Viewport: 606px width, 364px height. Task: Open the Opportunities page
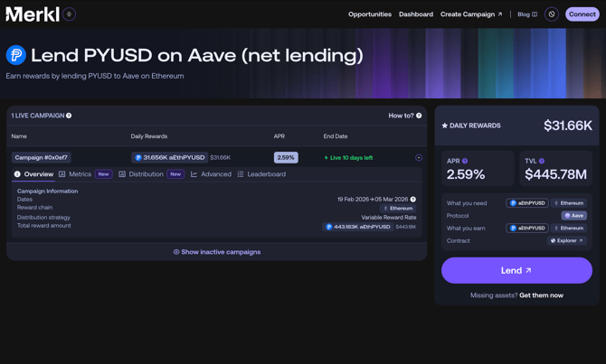pyautogui.click(x=370, y=14)
